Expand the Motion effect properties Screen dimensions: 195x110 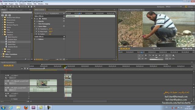[x=35, y=19]
